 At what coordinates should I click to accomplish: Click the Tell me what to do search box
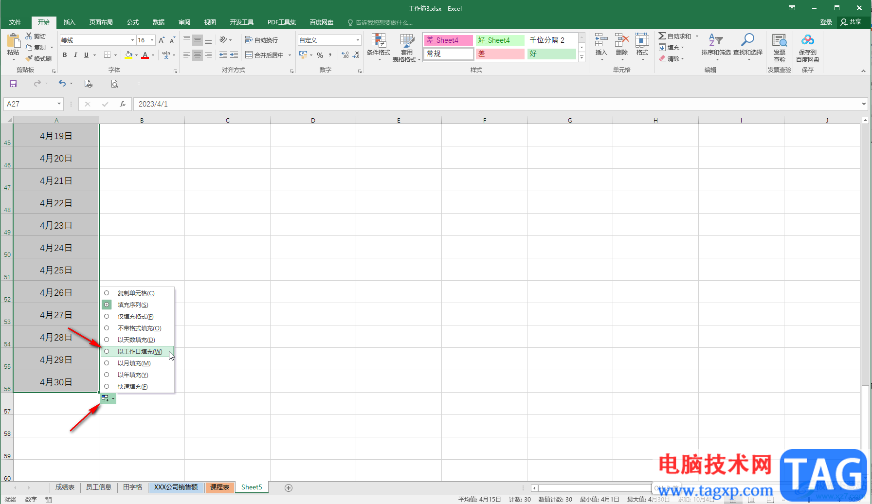click(380, 22)
